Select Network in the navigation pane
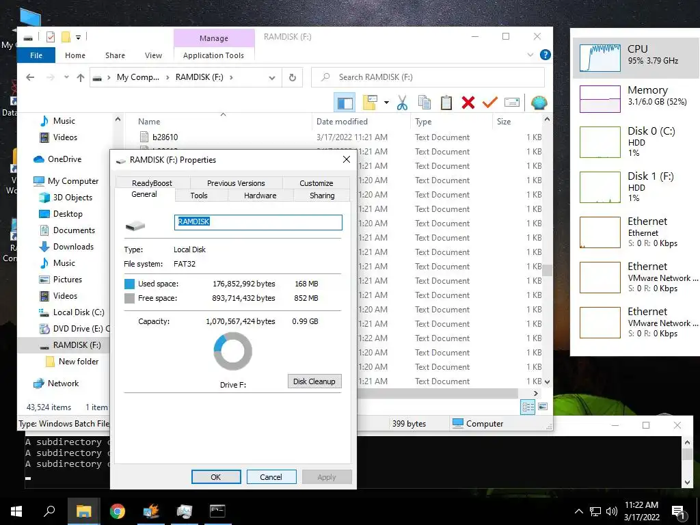 coord(56,383)
